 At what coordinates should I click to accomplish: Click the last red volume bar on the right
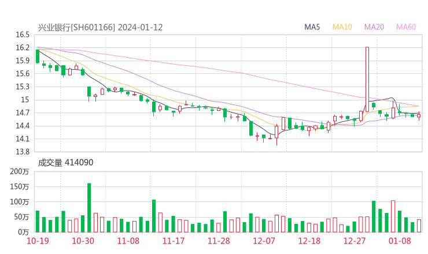point(419,226)
